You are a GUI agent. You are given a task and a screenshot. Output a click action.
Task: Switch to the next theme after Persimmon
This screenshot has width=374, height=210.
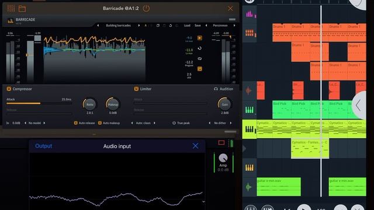point(234,26)
